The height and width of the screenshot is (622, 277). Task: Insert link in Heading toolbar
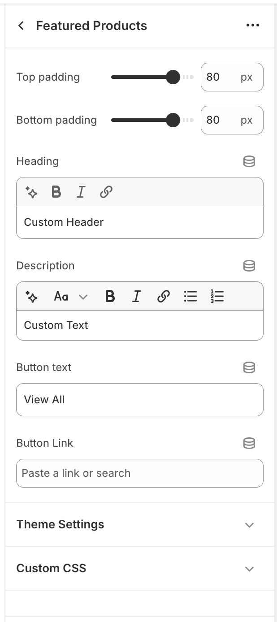pyautogui.click(x=106, y=192)
